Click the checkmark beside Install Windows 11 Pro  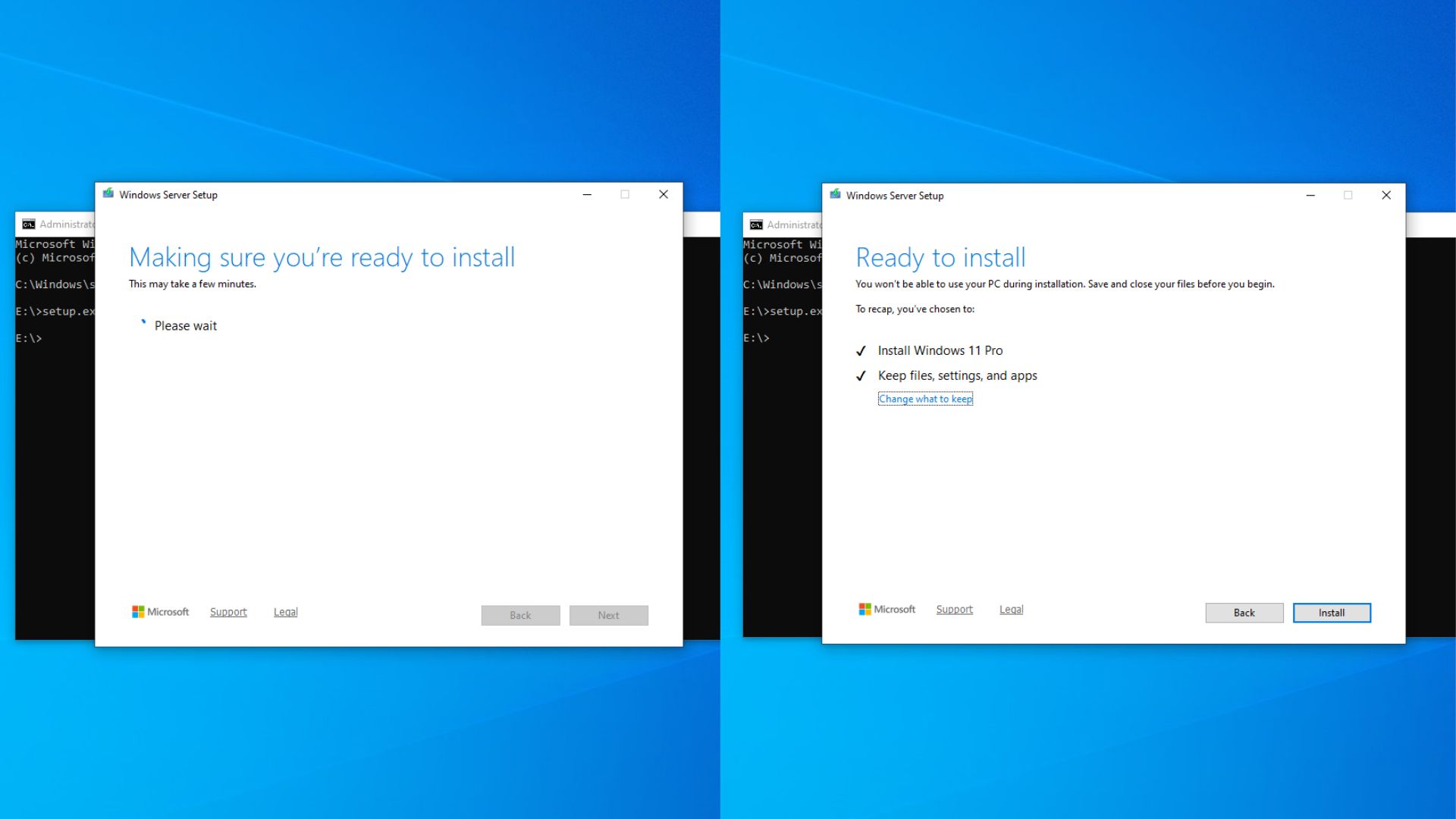(x=861, y=350)
